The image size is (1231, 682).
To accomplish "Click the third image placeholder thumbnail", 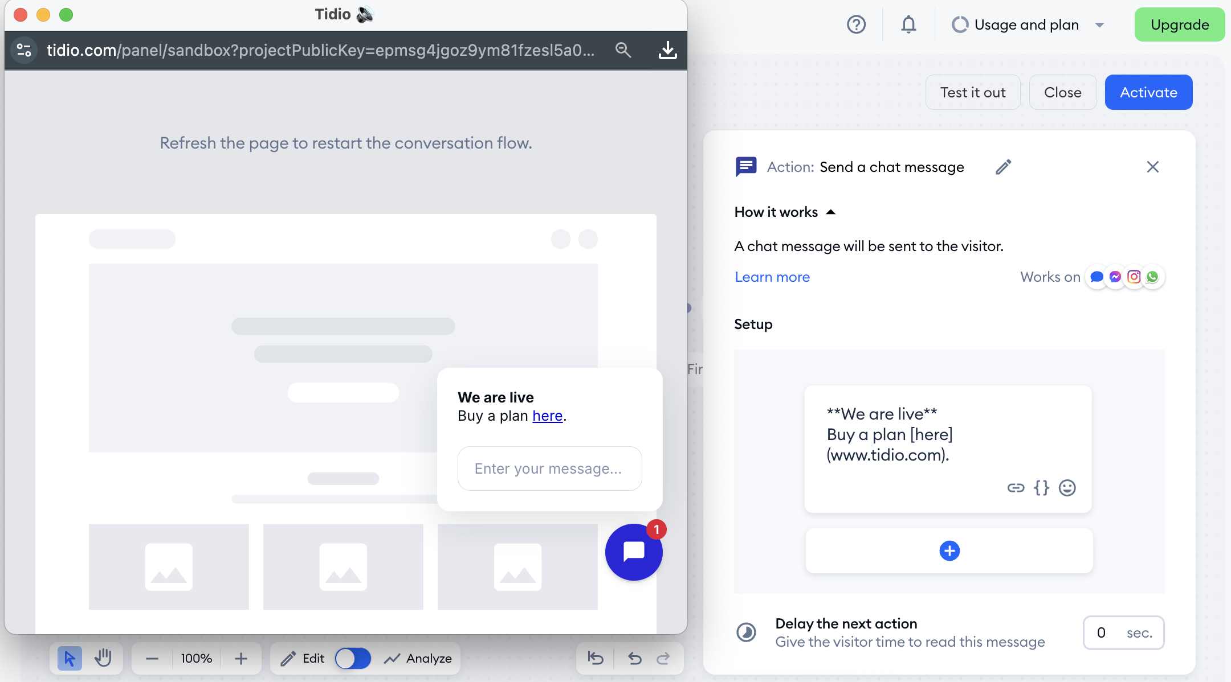I will tap(517, 566).
